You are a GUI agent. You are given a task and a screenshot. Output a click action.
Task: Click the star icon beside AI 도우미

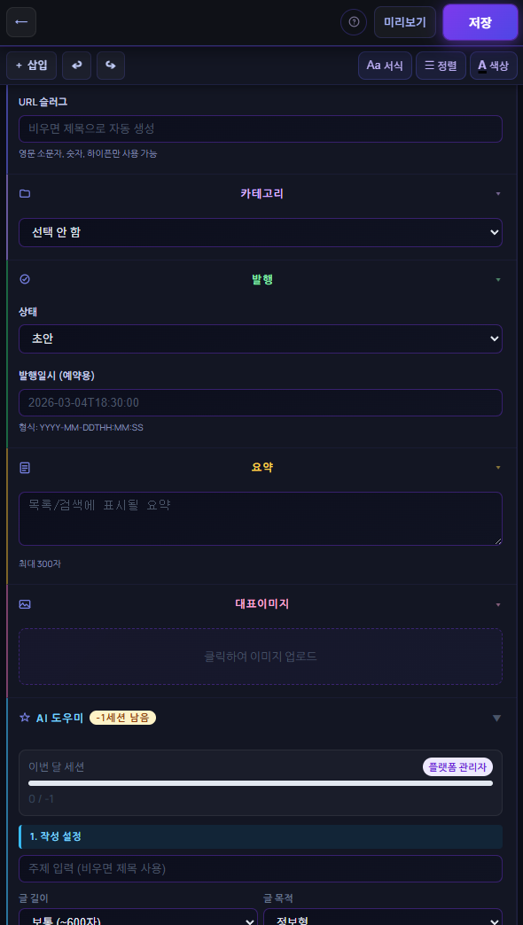click(23, 718)
